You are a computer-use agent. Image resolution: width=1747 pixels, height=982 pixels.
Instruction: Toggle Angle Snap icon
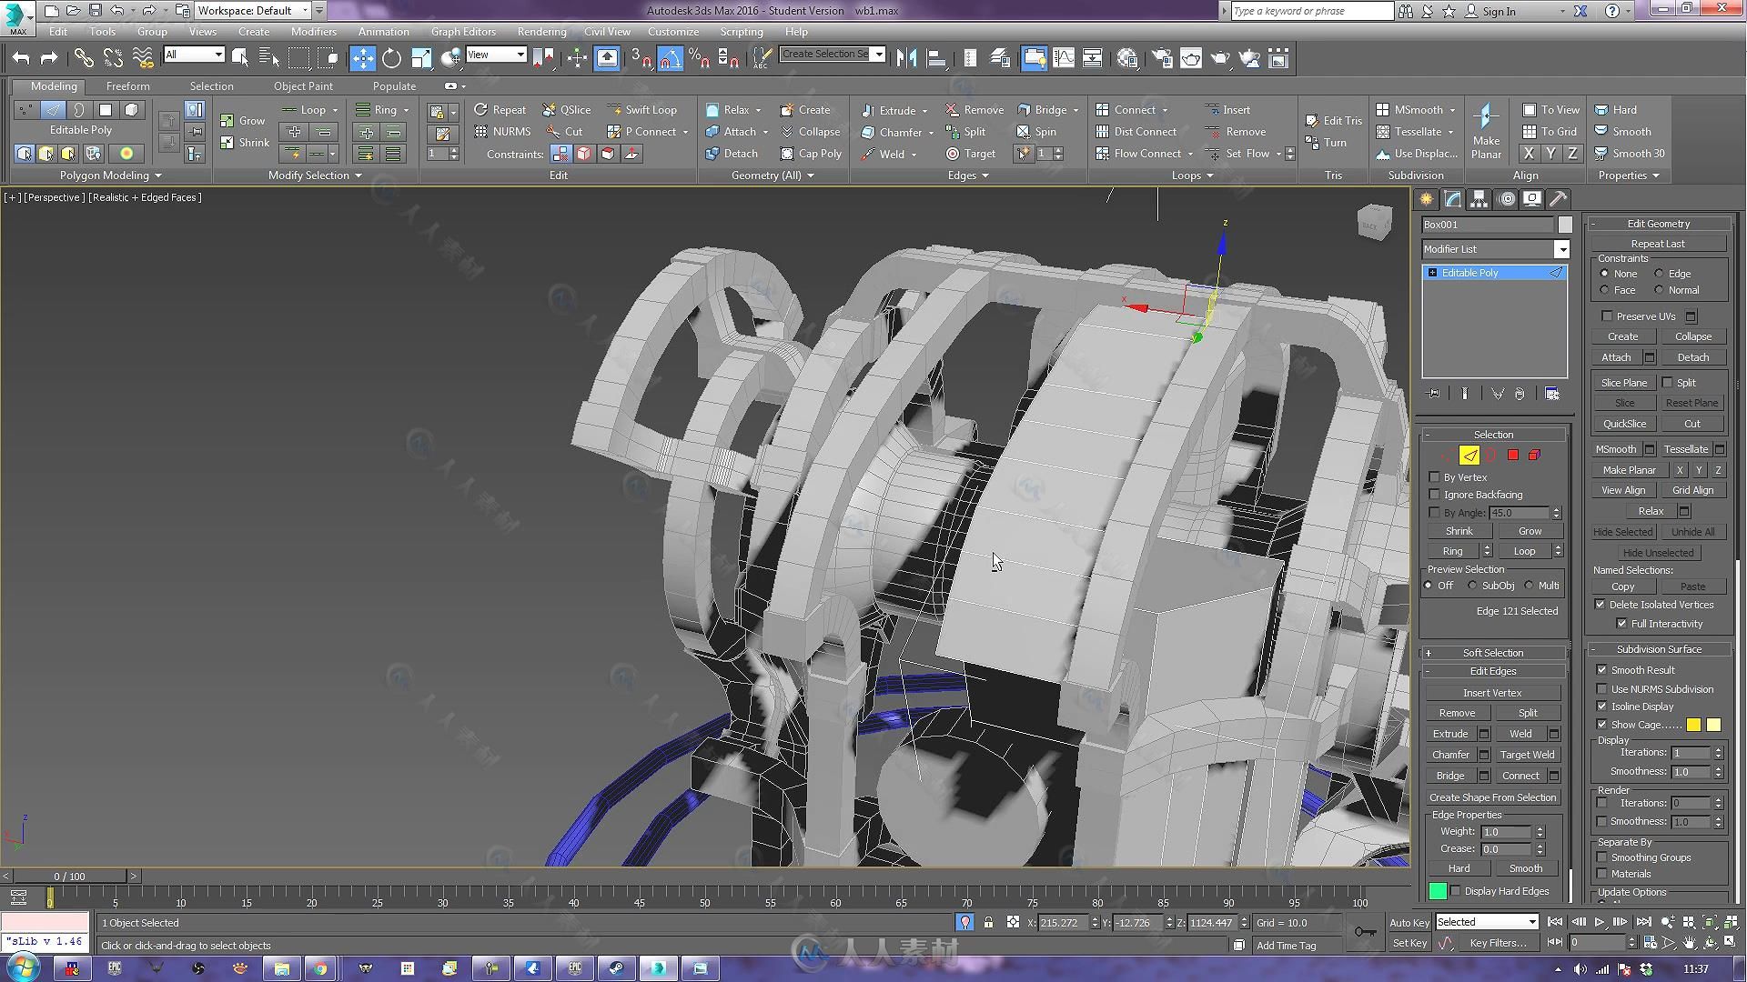tap(670, 58)
